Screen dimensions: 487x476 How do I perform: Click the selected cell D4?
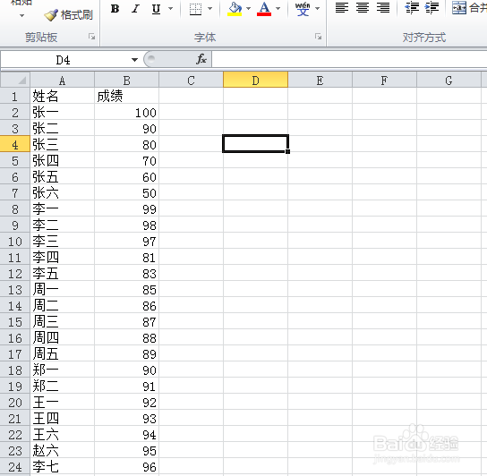pos(256,144)
